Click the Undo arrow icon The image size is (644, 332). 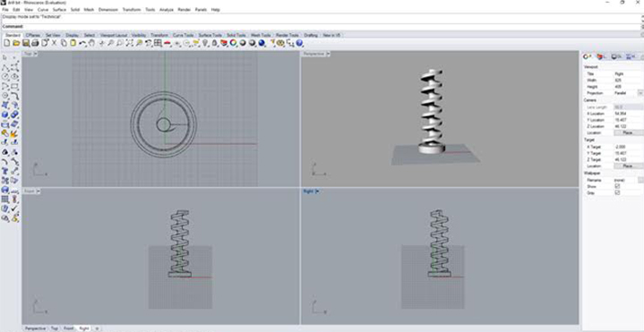click(x=82, y=43)
